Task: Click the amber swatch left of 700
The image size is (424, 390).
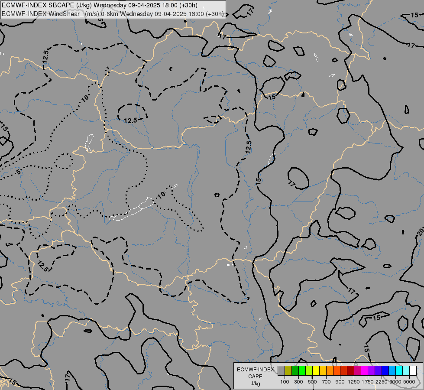Action: (323, 371)
